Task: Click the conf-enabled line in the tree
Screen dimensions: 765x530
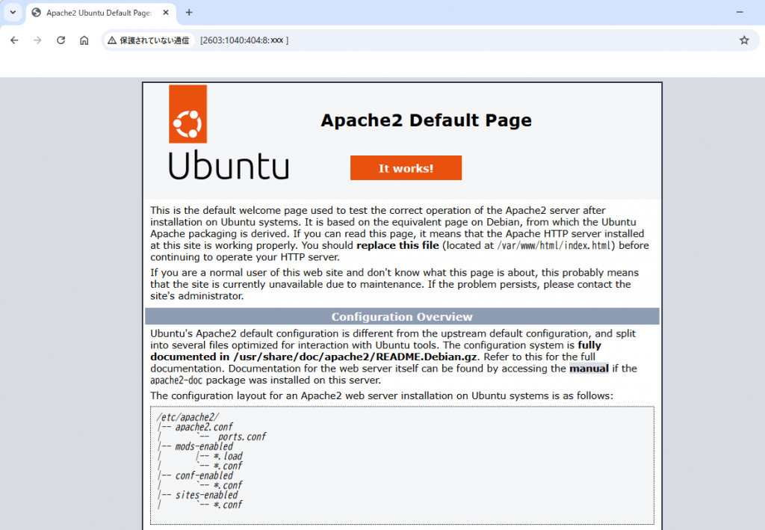Action: pyautogui.click(x=204, y=476)
